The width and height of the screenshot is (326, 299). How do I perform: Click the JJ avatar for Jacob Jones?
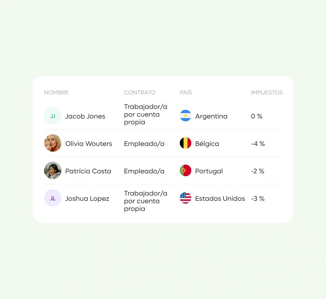click(x=53, y=116)
